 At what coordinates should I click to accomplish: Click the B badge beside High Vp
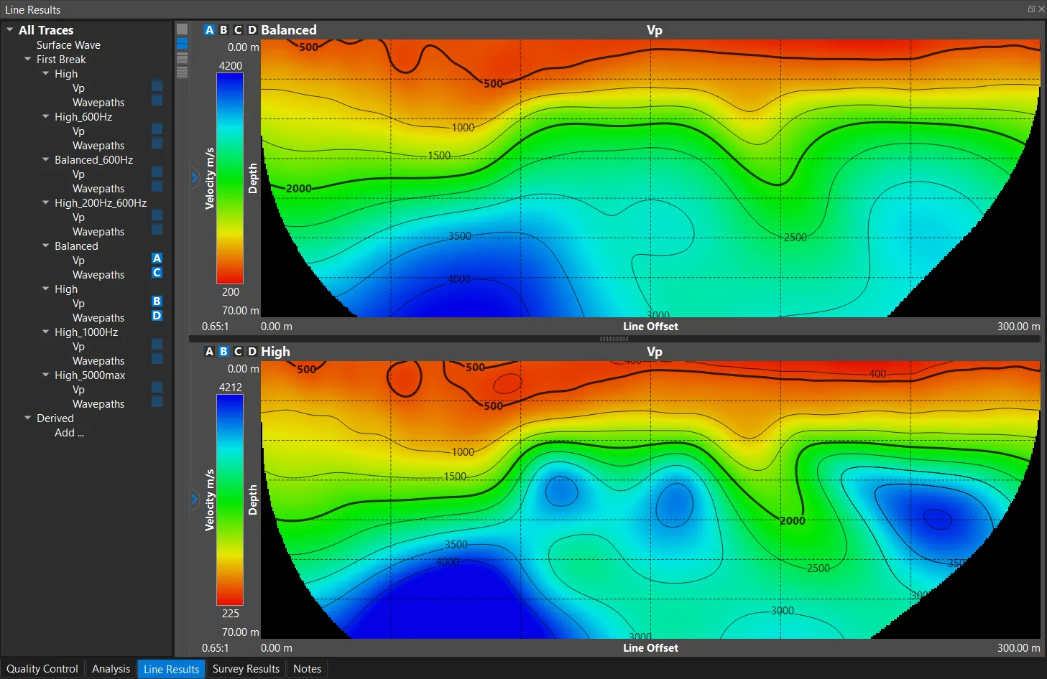[157, 301]
